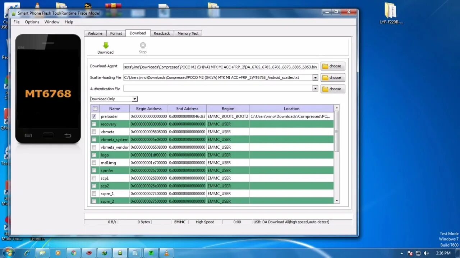This screenshot has height=258, width=460.
Task: Choose an Authentication file
Action: click(333, 89)
